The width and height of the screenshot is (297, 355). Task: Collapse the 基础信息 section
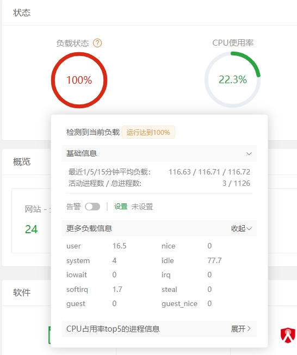point(159,153)
